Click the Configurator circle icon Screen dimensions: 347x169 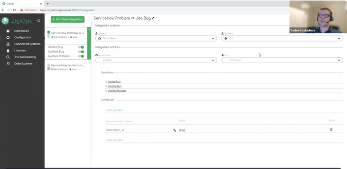[8, 37]
